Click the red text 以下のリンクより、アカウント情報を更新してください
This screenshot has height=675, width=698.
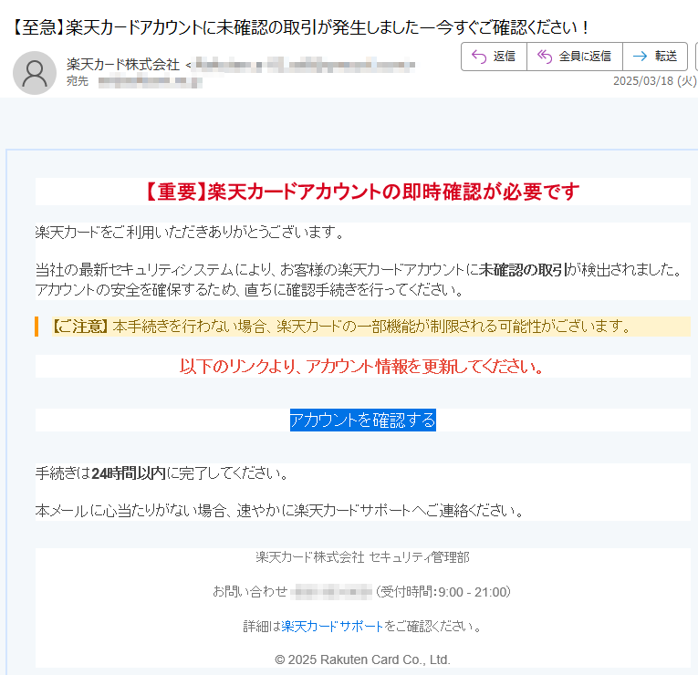point(362,367)
